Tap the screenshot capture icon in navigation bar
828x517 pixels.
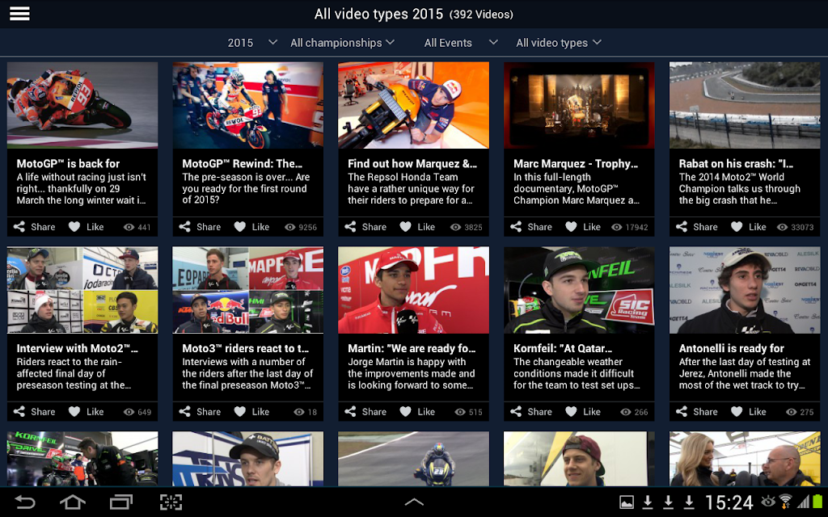coord(171,502)
